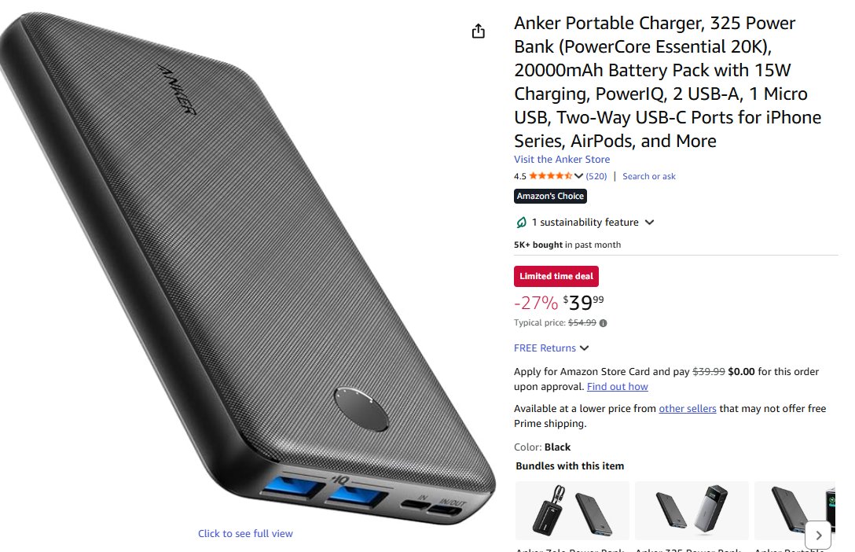Open Find out how link
The height and width of the screenshot is (552, 855).
tap(617, 386)
